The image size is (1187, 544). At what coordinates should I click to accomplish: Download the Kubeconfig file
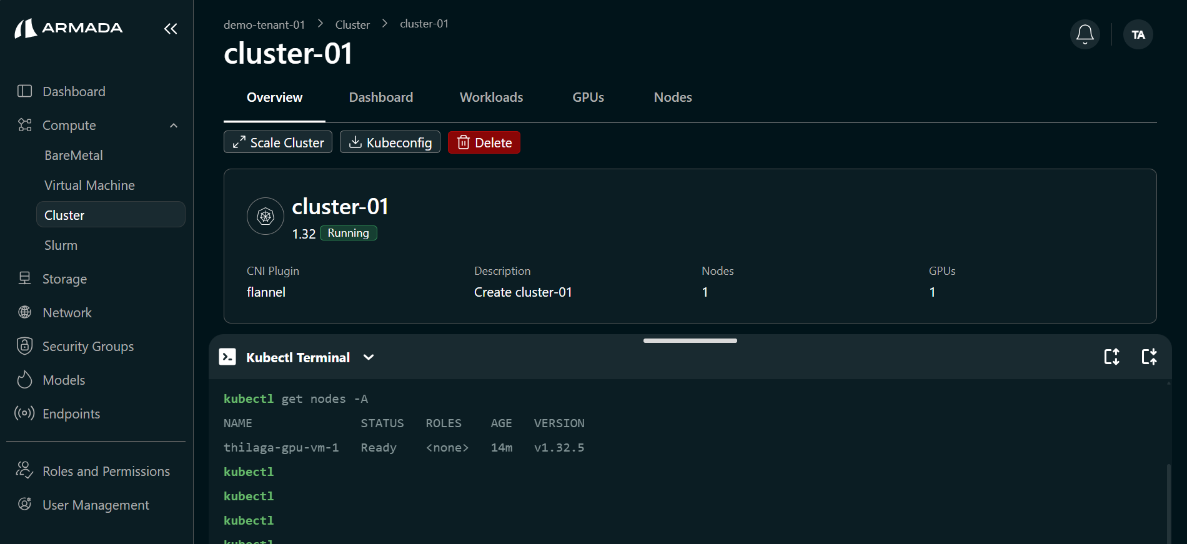point(390,142)
